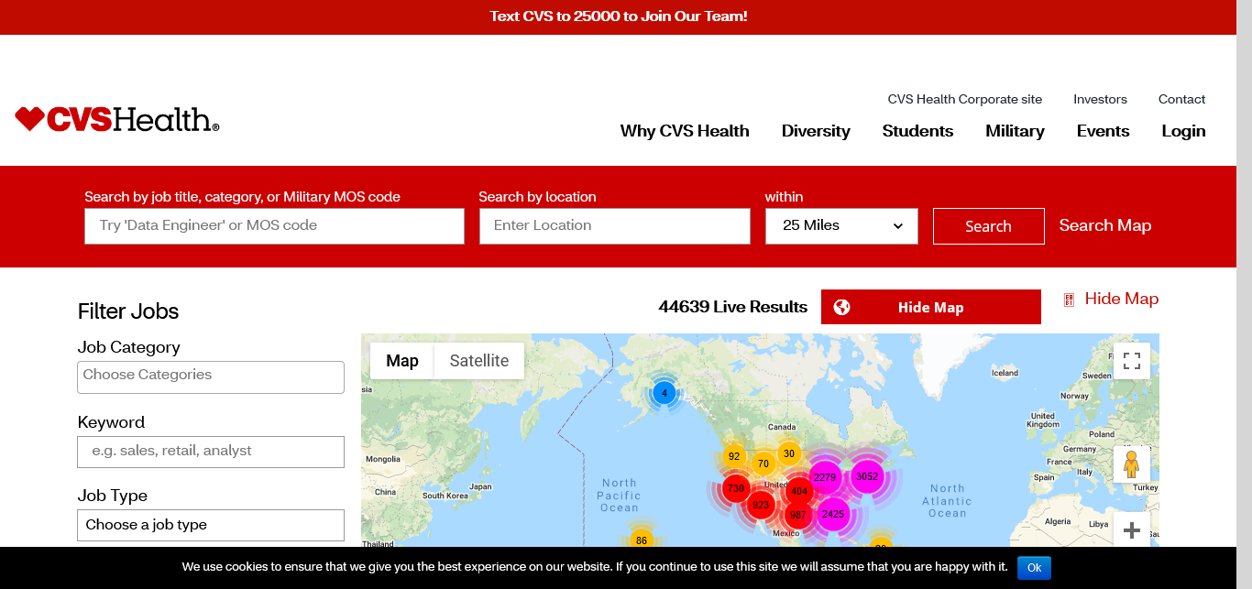Select the Street View pegman icon
This screenshot has height=589, width=1252.
tap(1131, 464)
